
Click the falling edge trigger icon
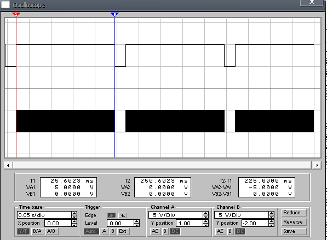tap(123, 215)
